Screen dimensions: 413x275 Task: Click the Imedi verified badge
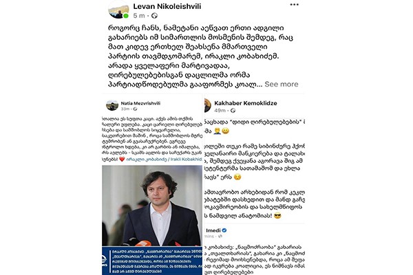[224, 230]
